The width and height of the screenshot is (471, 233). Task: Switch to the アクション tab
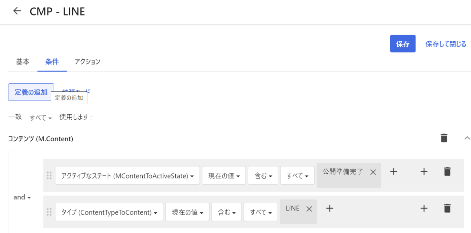(x=87, y=62)
